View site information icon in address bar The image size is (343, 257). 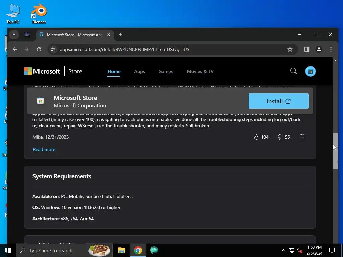click(x=53, y=49)
